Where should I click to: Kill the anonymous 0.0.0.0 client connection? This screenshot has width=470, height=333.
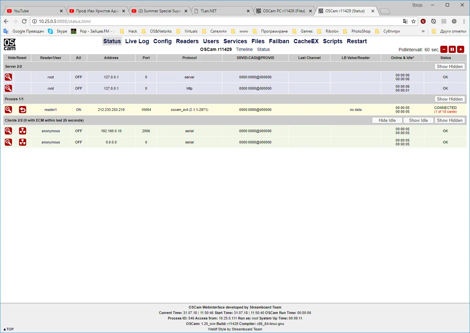[x=23, y=142]
